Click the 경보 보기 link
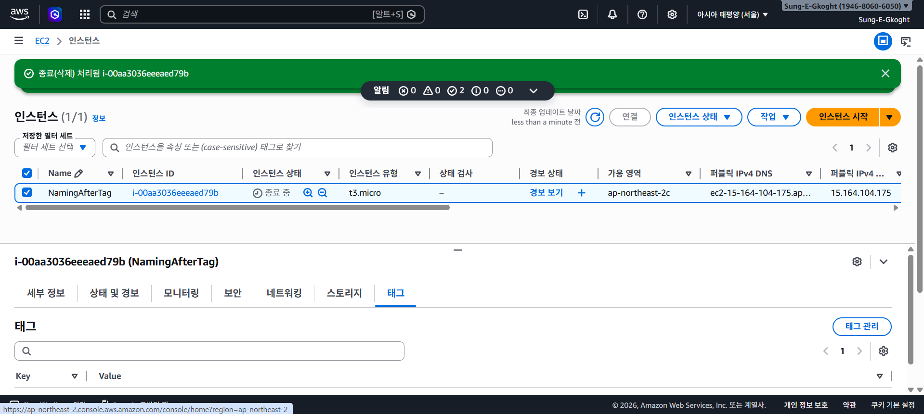 click(x=546, y=192)
